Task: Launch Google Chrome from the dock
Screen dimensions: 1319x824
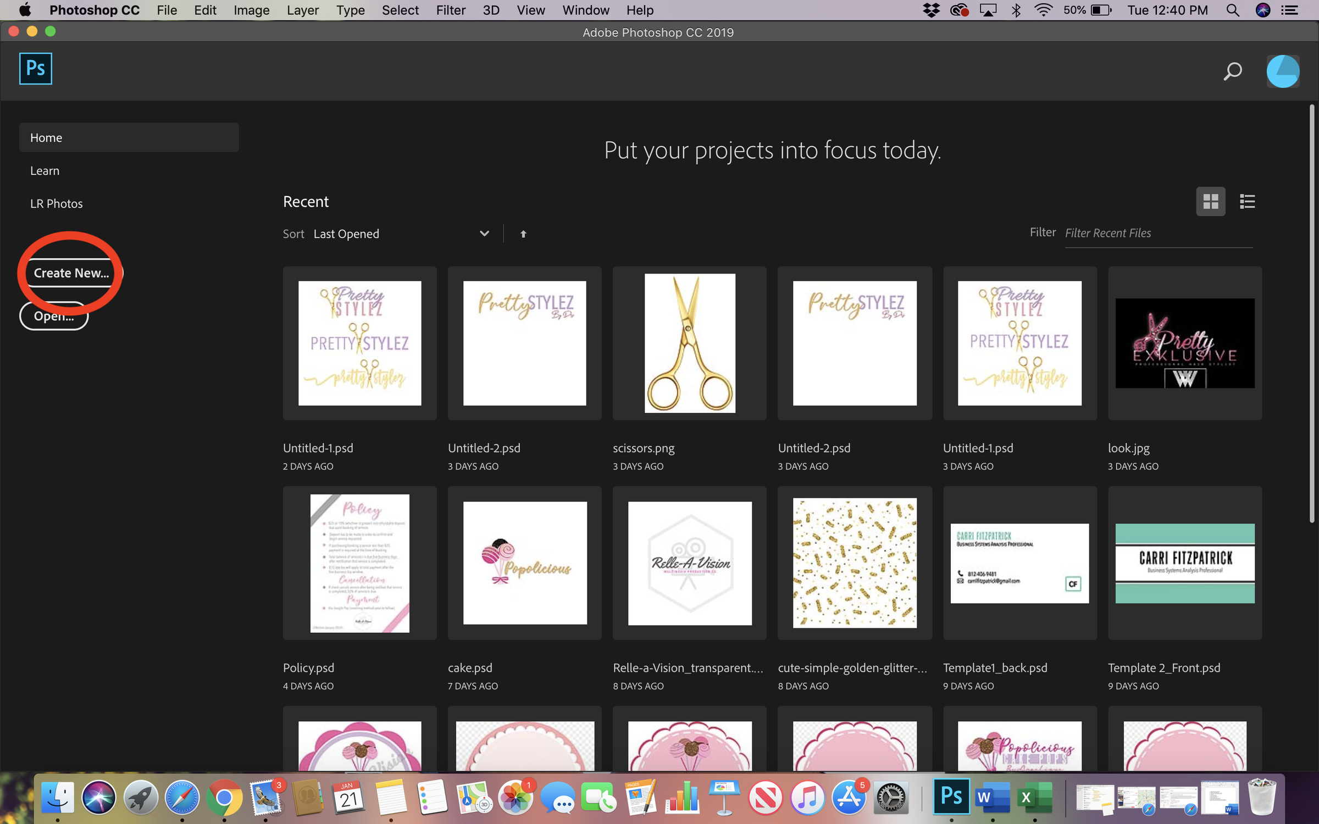Action: point(224,798)
